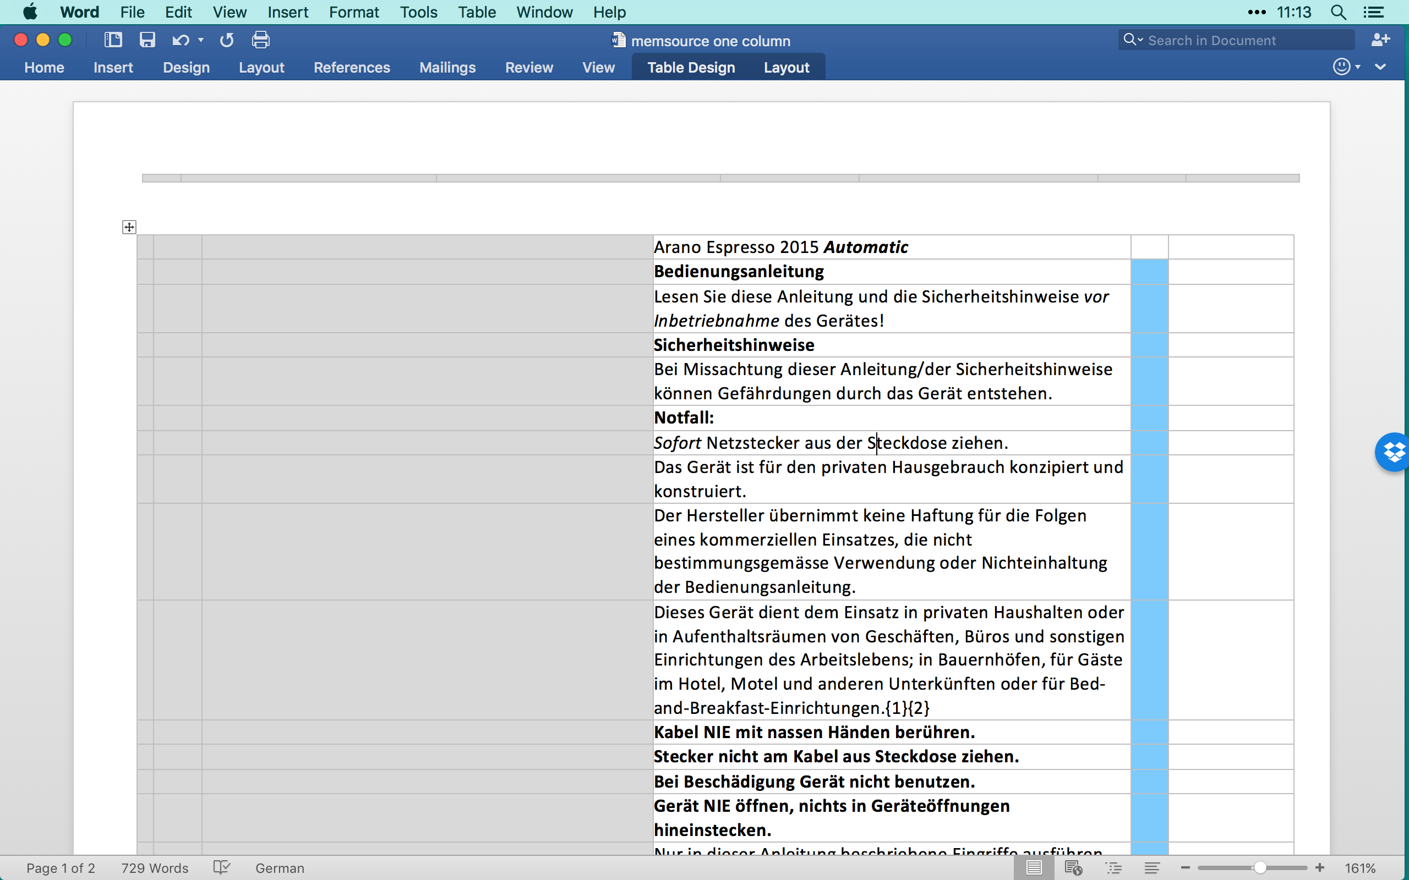This screenshot has width=1409, height=880.
Task: Expand the Undo history dropdown arrow
Action: (201, 40)
